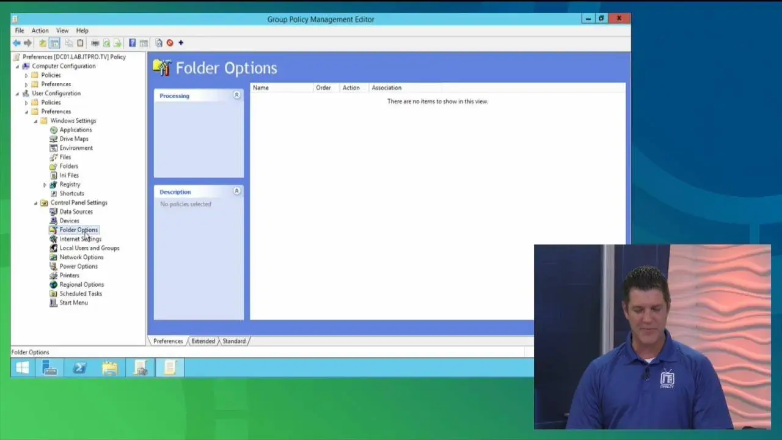Select the Data Sources item

[x=76, y=211]
